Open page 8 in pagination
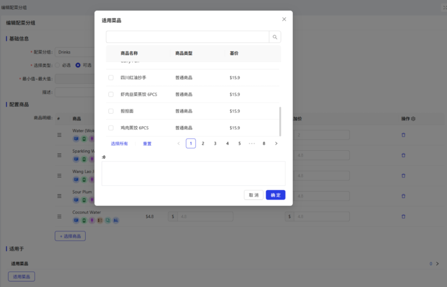Image resolution: width=447 pixels, height=287 pixels. 264,143
